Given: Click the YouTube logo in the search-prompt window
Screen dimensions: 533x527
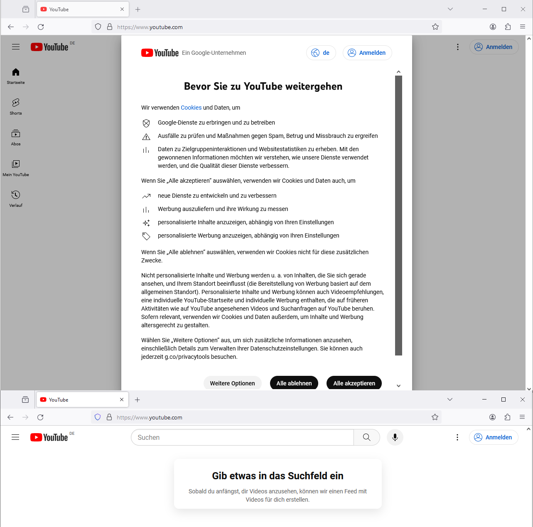Looking at the screenshot, I should (49, 437).
